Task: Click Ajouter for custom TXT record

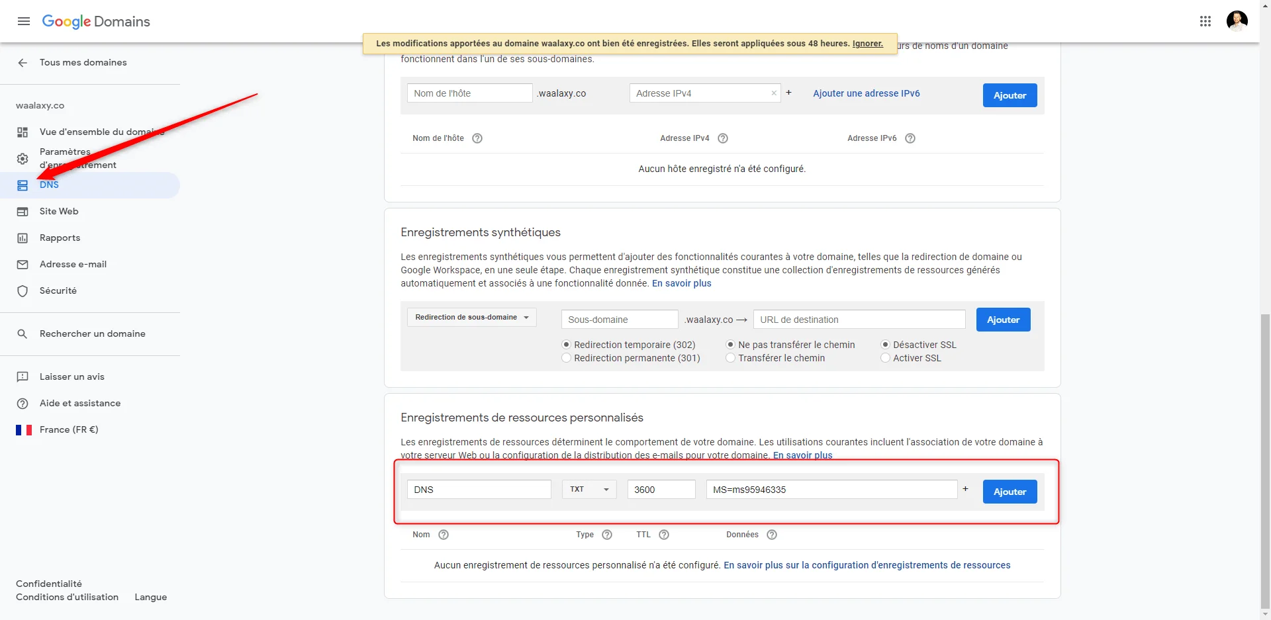Action: [x=1010, y=492]
